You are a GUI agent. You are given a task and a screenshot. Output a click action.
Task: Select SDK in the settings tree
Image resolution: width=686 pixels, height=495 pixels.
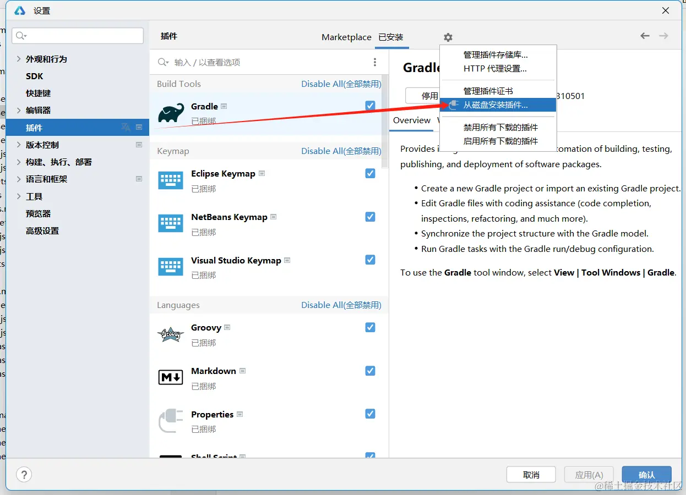pos(34,76)
